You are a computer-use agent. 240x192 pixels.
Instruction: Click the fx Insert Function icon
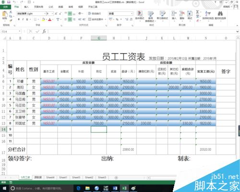(44, 31)
